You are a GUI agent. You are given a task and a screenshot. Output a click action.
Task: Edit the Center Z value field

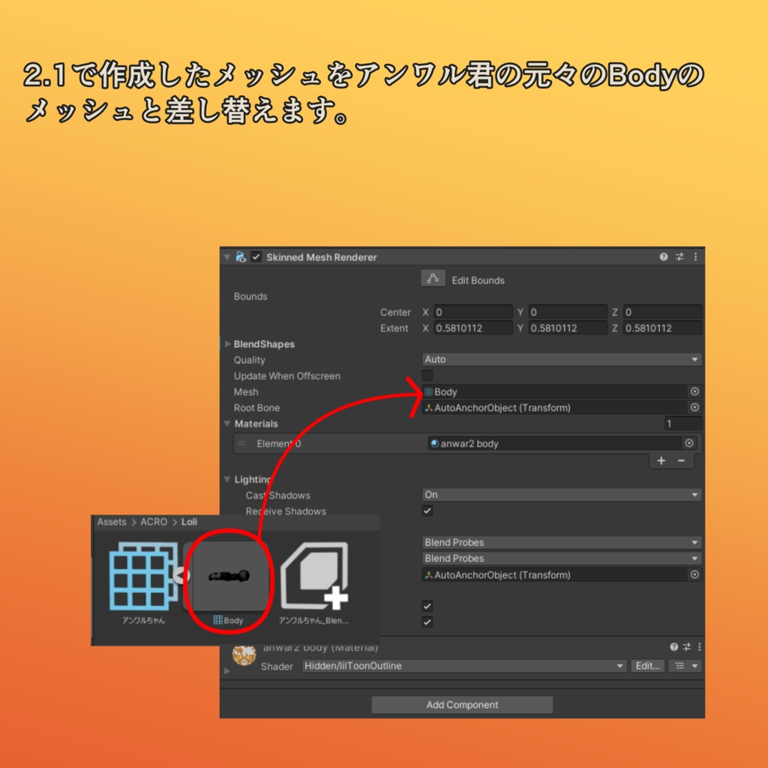663,312
